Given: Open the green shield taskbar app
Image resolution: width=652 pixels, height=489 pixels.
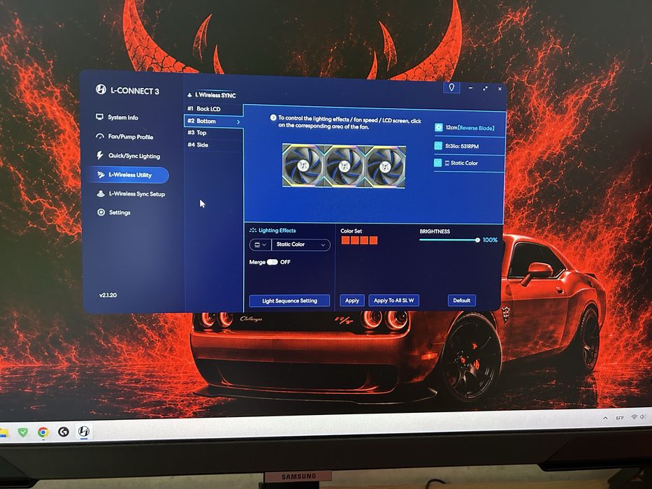Looking at the screenshot, I should (23, 432).
